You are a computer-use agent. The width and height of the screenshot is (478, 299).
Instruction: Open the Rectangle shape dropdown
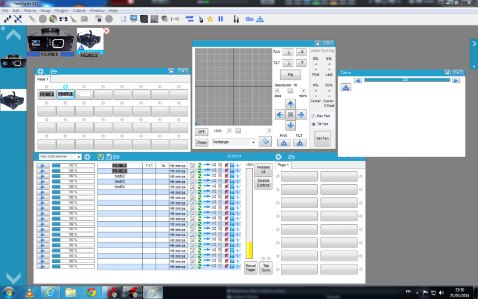click(253, 142)
